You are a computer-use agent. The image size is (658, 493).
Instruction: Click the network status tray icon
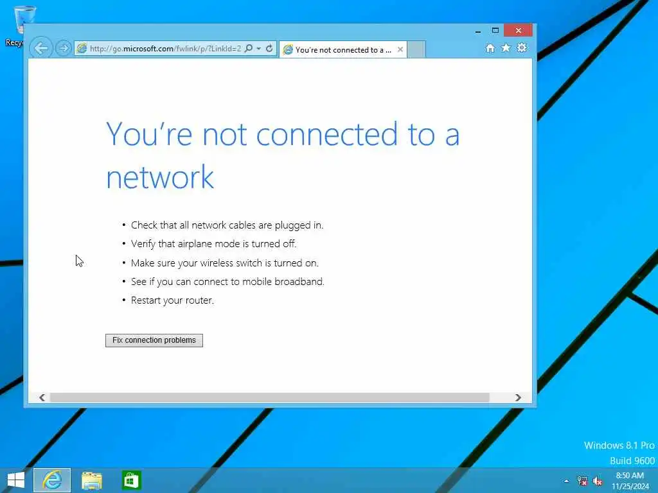coord(582,481)
